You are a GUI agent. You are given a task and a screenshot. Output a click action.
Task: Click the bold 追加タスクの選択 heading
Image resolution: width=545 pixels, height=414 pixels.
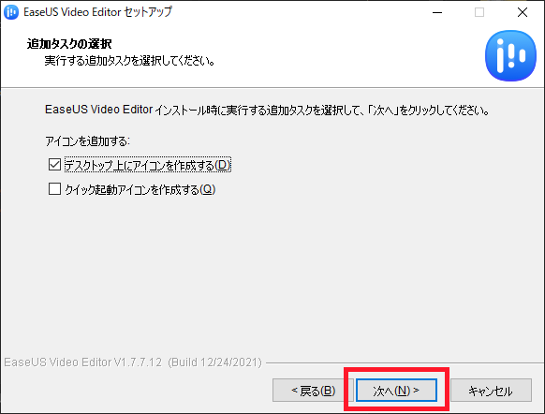point(69,44)
